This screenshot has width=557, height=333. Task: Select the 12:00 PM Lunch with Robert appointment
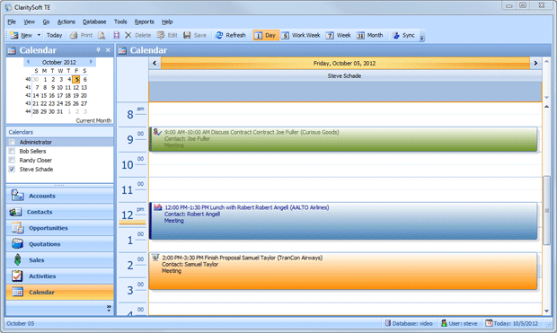point(343,221)
